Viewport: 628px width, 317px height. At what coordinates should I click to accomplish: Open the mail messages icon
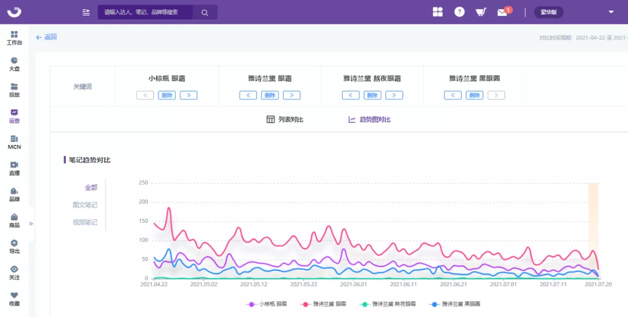tap(502, 12)
